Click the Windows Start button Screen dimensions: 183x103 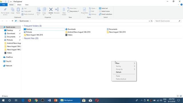point(3,100)
